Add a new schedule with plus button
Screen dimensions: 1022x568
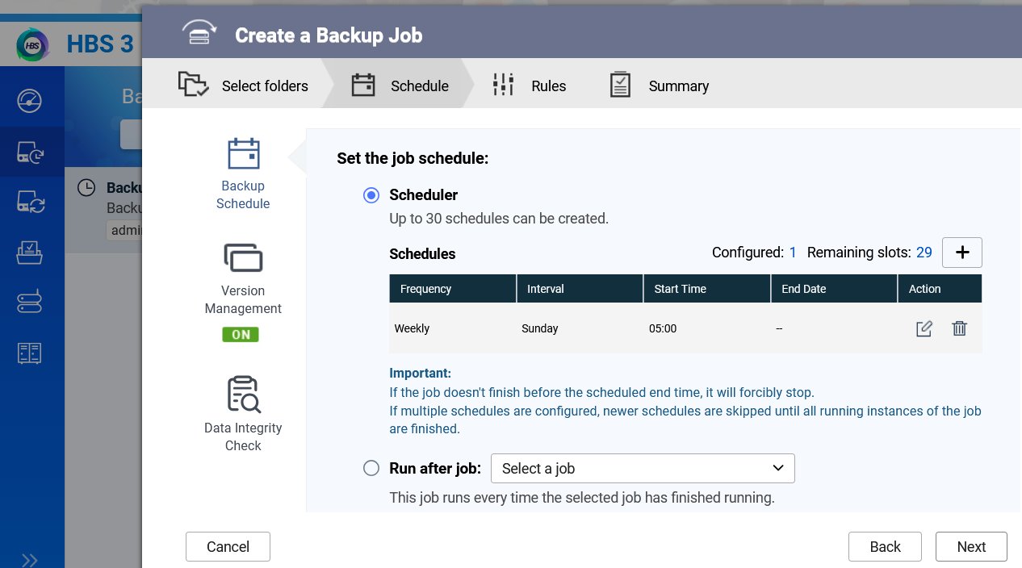(962, 253)
